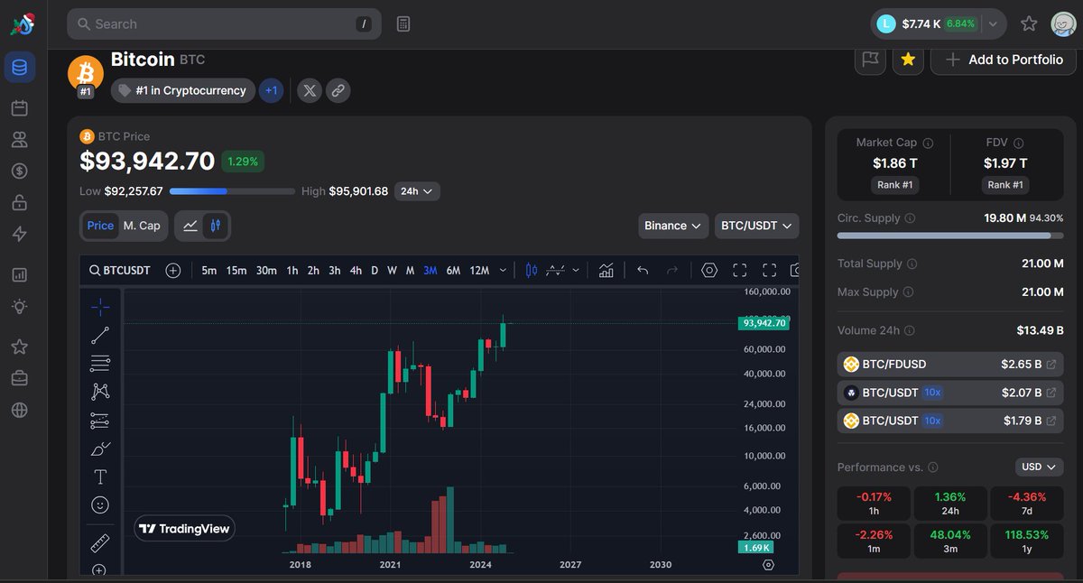
Task: Select the crosshair cursor tool
Action: tap(100, 307)
